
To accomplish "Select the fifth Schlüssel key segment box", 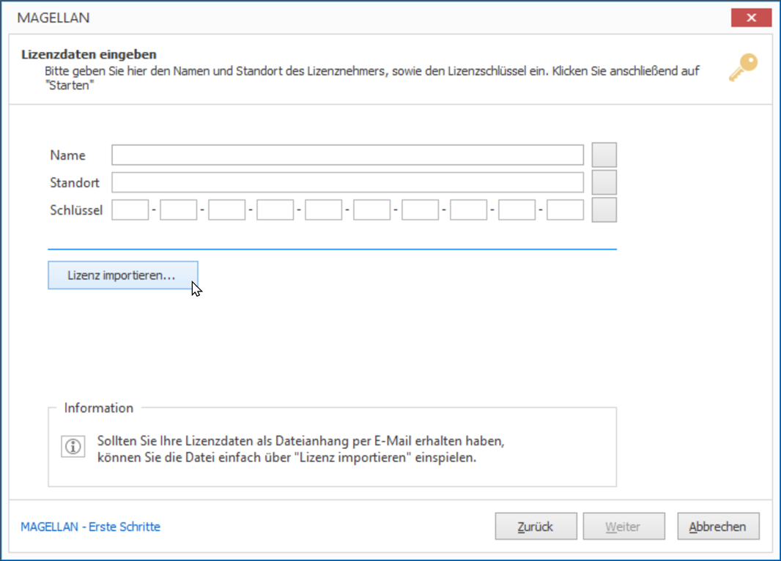I will tap(323, 209).
